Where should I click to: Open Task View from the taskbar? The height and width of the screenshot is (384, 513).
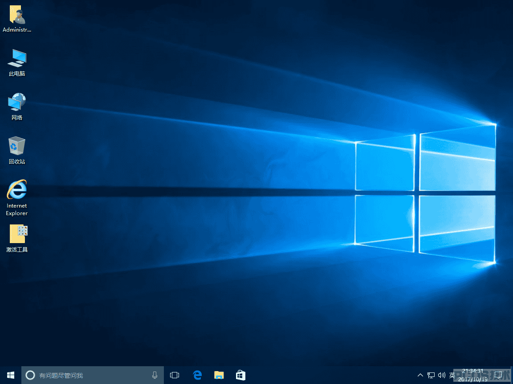tap(175, 375)
